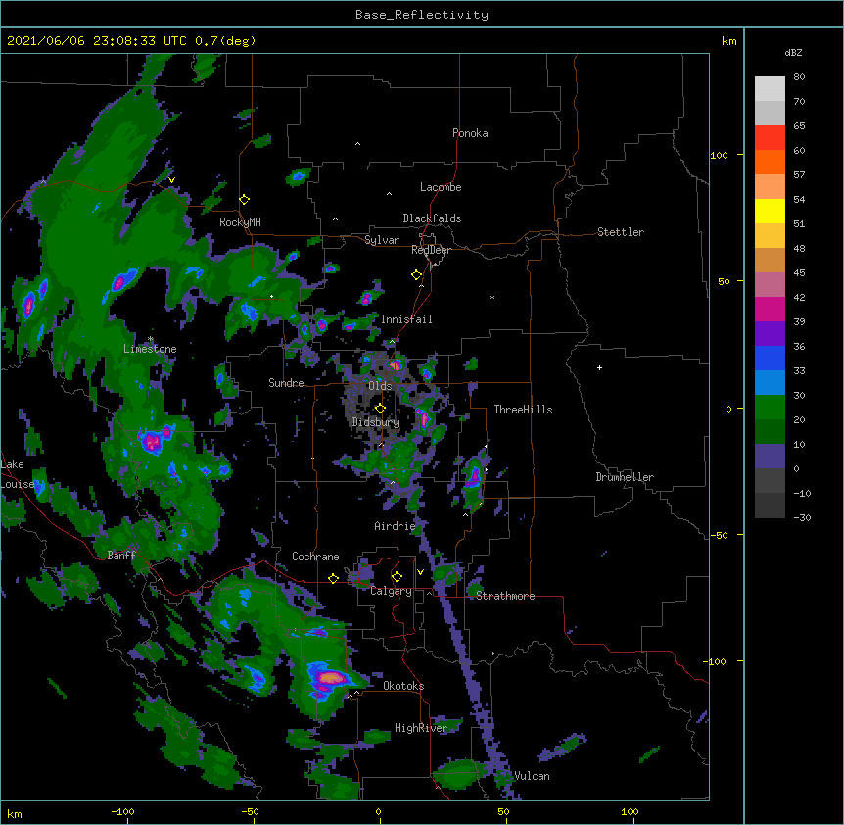
Task: Click the HighRiver label
Action: tap(421, 728)
